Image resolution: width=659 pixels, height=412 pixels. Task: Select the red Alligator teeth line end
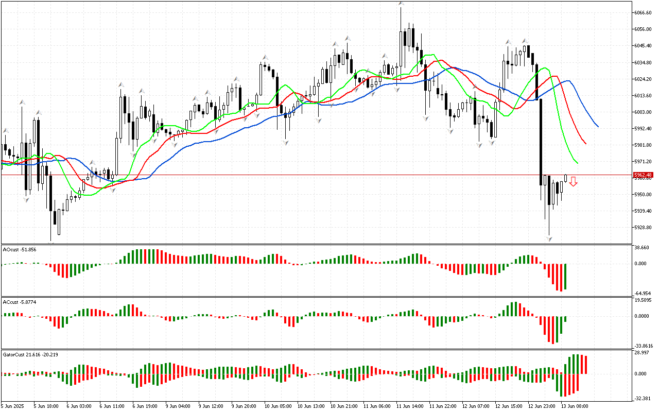[x=586, y=144]
